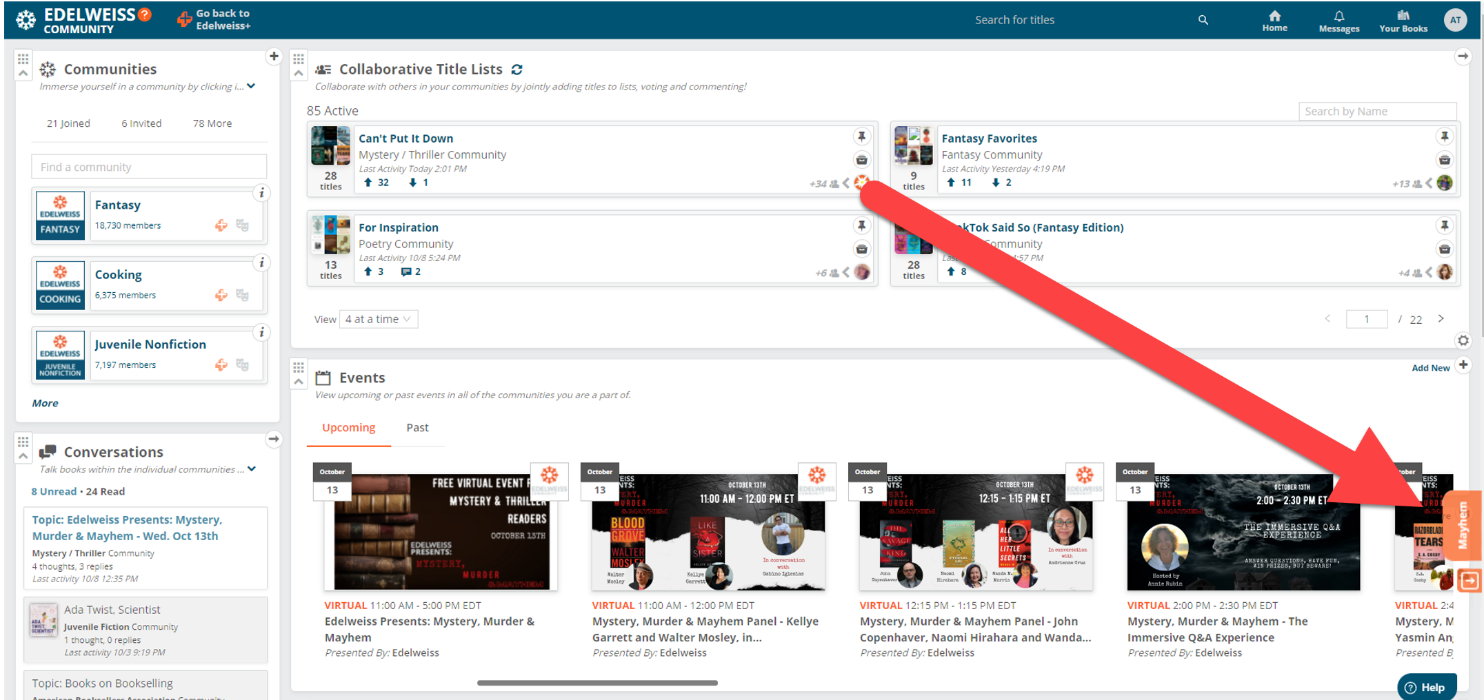Pin the BookTok Said So list
Viewport: 1484px width, 700px height.
pyautogui.click(x=1444, y=225)
